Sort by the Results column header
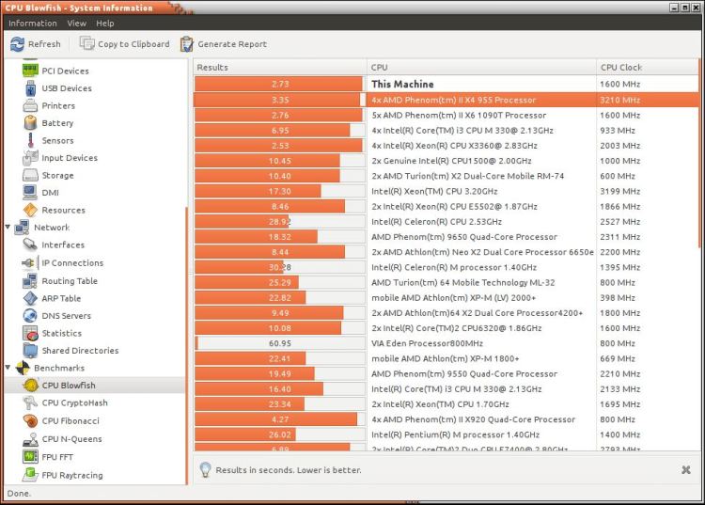The height and width of the screenshot is (505, 705). (x=280, y=67)
